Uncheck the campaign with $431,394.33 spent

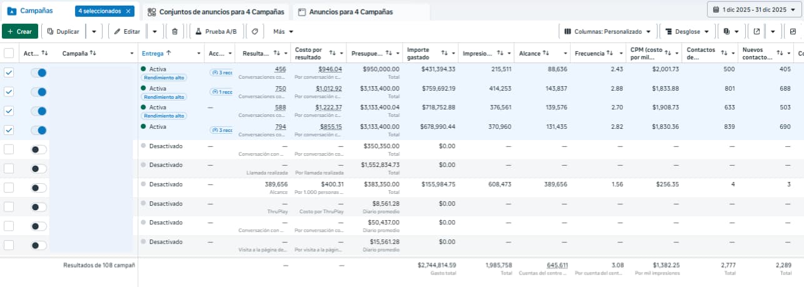[9, 73]
